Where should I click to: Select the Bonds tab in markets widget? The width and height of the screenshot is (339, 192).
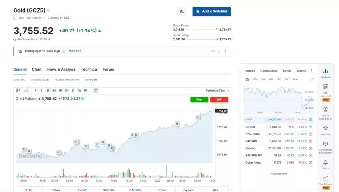pyautogui.click(x=287, y=71)
